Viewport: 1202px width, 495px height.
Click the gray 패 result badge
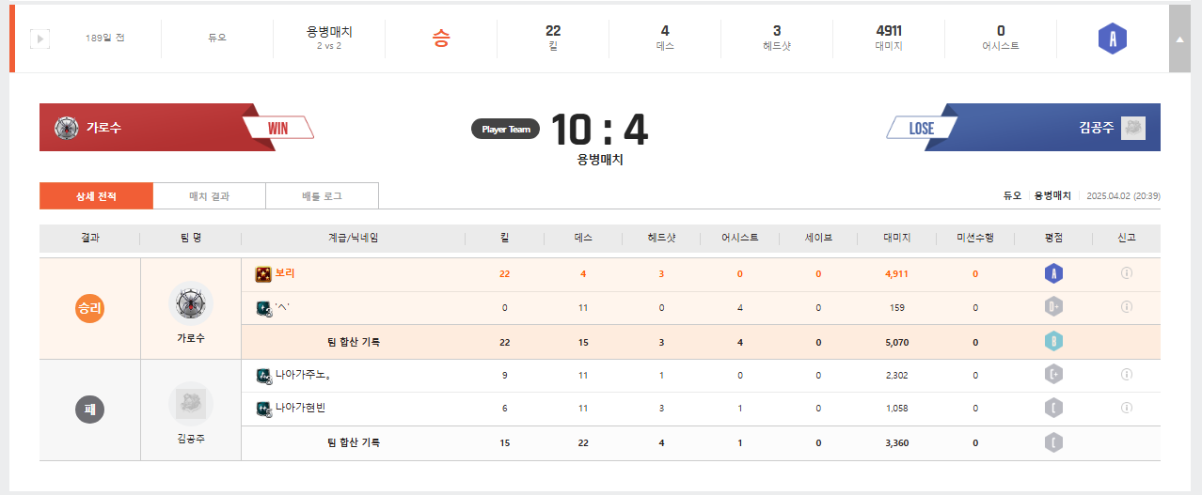(89, 410)
